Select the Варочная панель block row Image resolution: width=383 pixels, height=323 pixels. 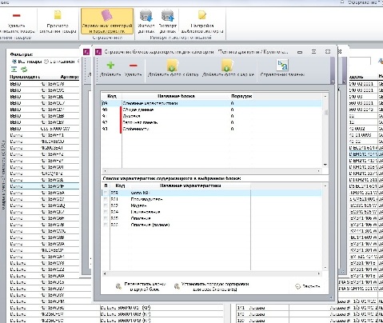pos(212,122)
